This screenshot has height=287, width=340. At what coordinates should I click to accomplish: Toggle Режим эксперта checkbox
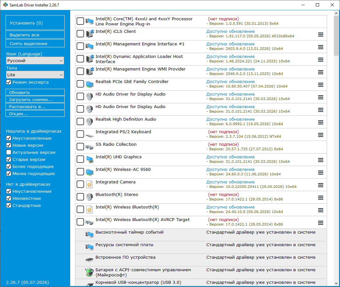9,82
